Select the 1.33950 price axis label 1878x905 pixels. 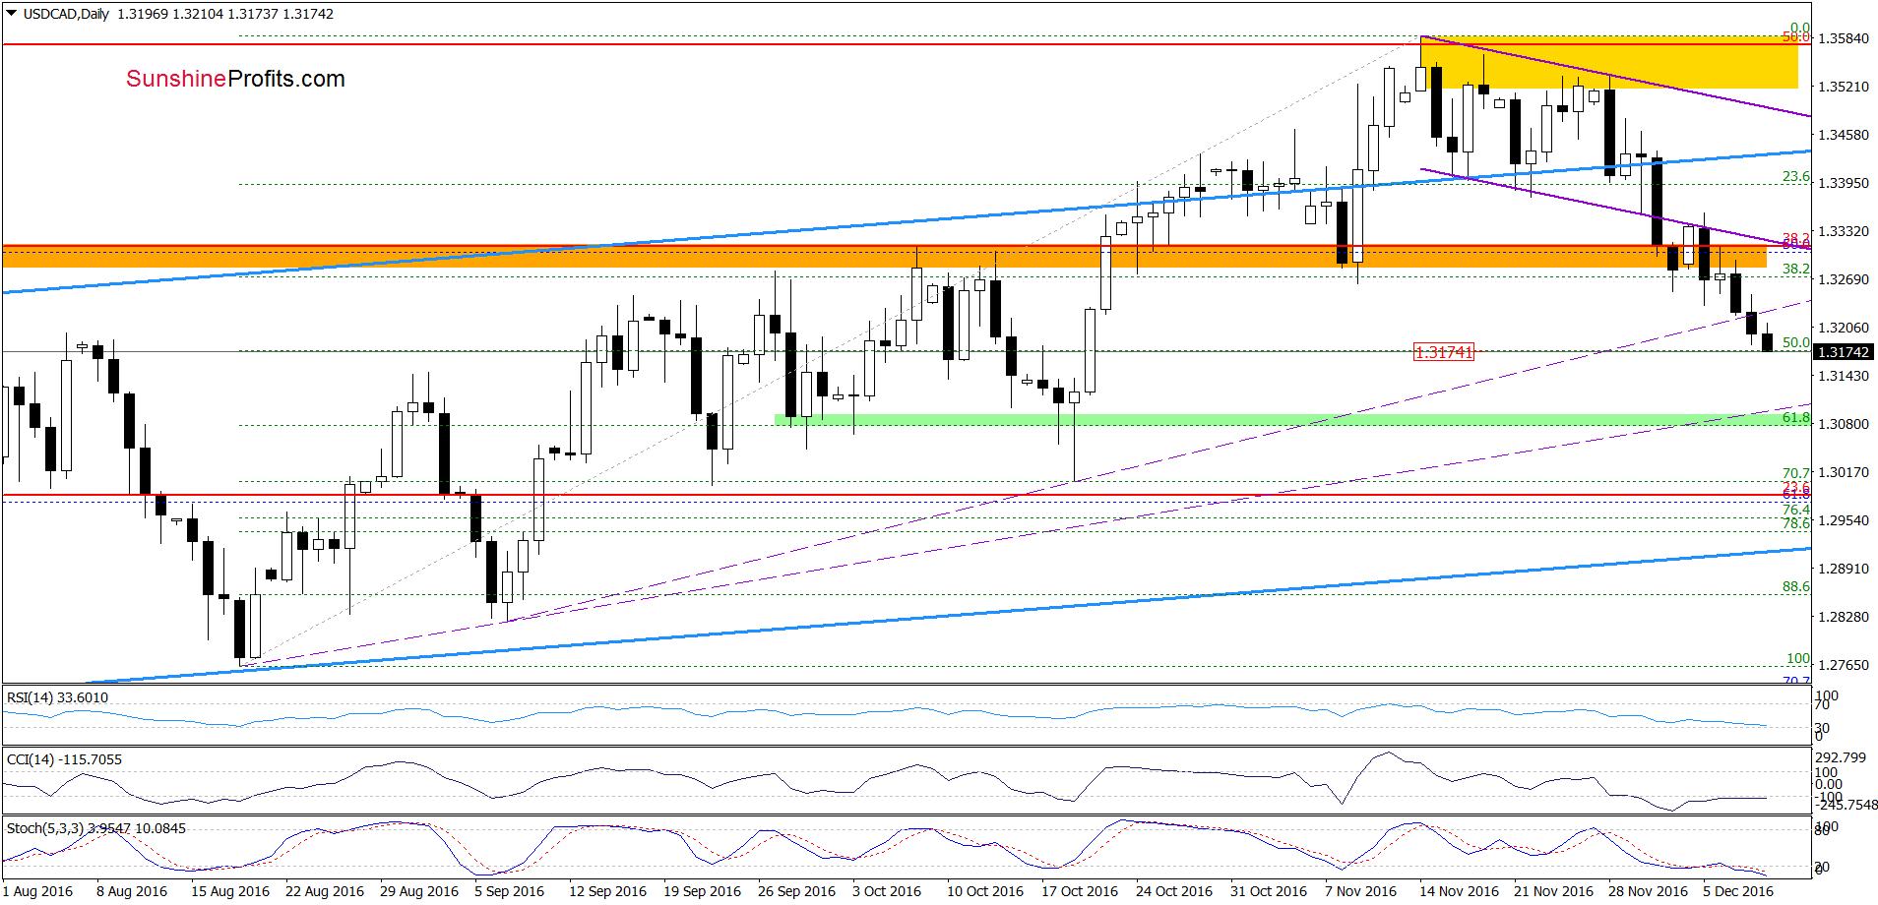(1844, 183)
